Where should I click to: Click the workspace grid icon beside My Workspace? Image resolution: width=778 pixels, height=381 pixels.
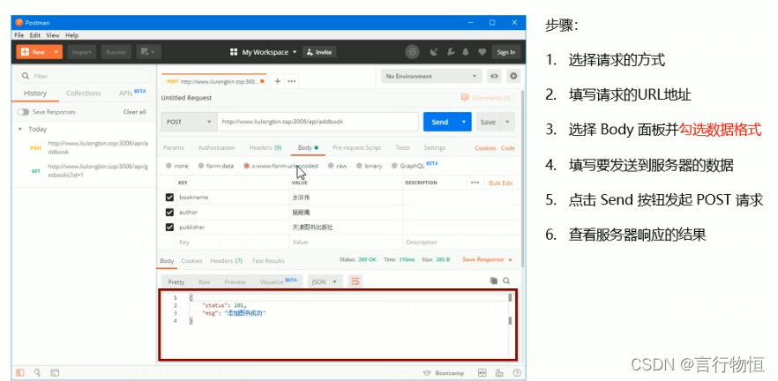point(234,52)
